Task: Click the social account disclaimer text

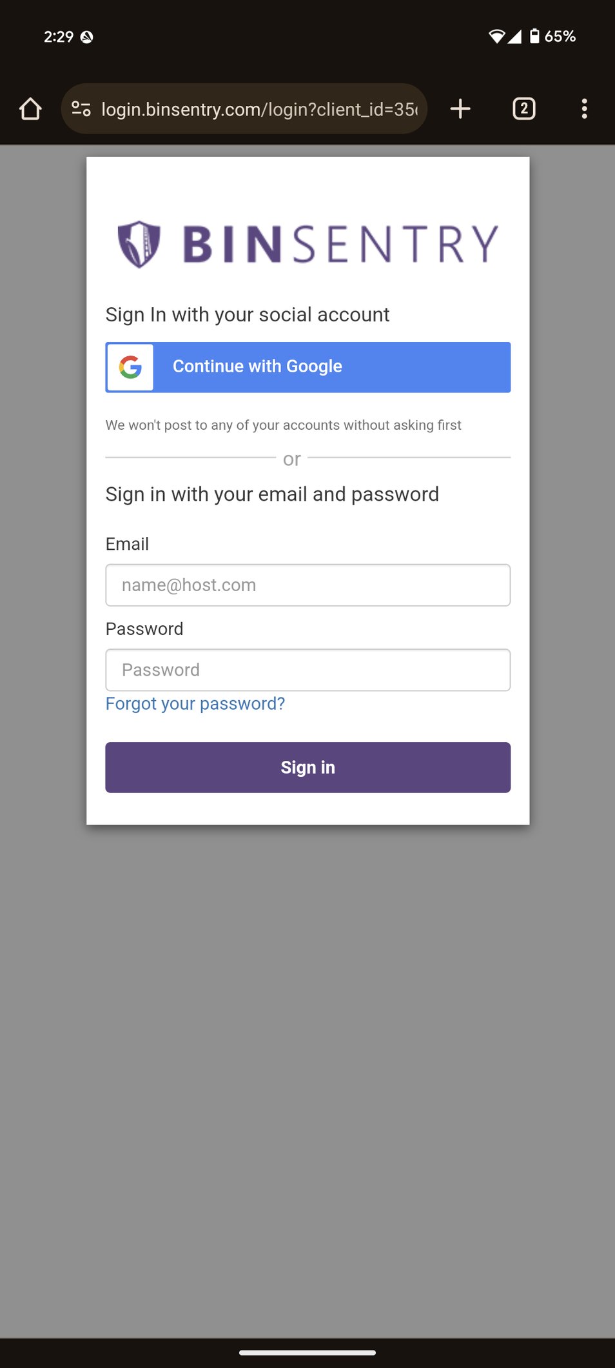Action: click(x=284, y=425)
